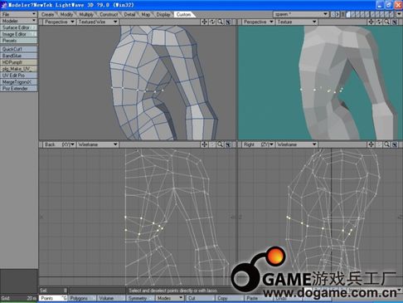403x303 pixels.
Task: Open the layer options dropdown arrow beside the layer slots
Action: tap(399, 14)
